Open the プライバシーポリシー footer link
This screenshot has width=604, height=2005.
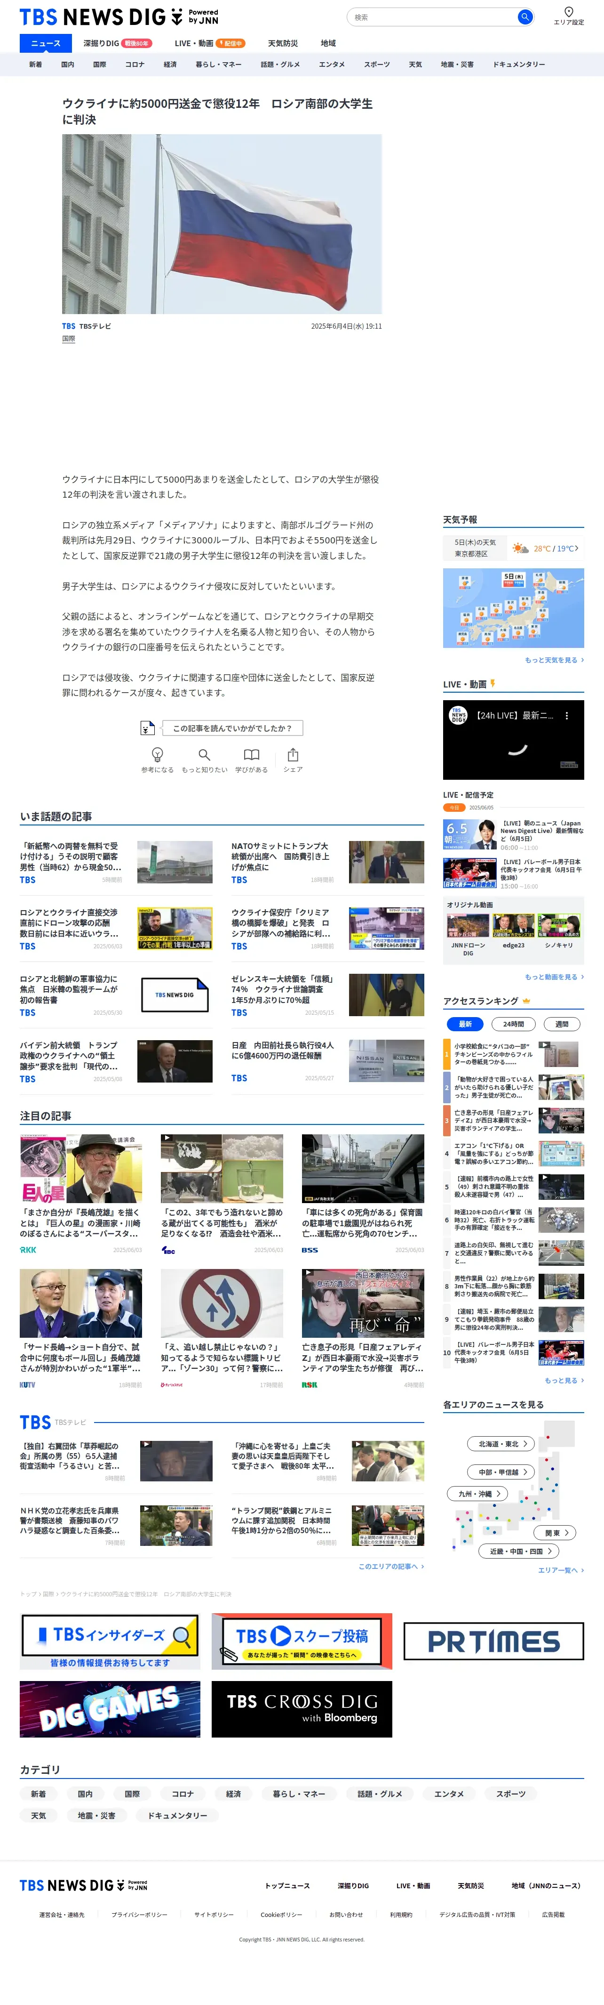coord(139,1915)
